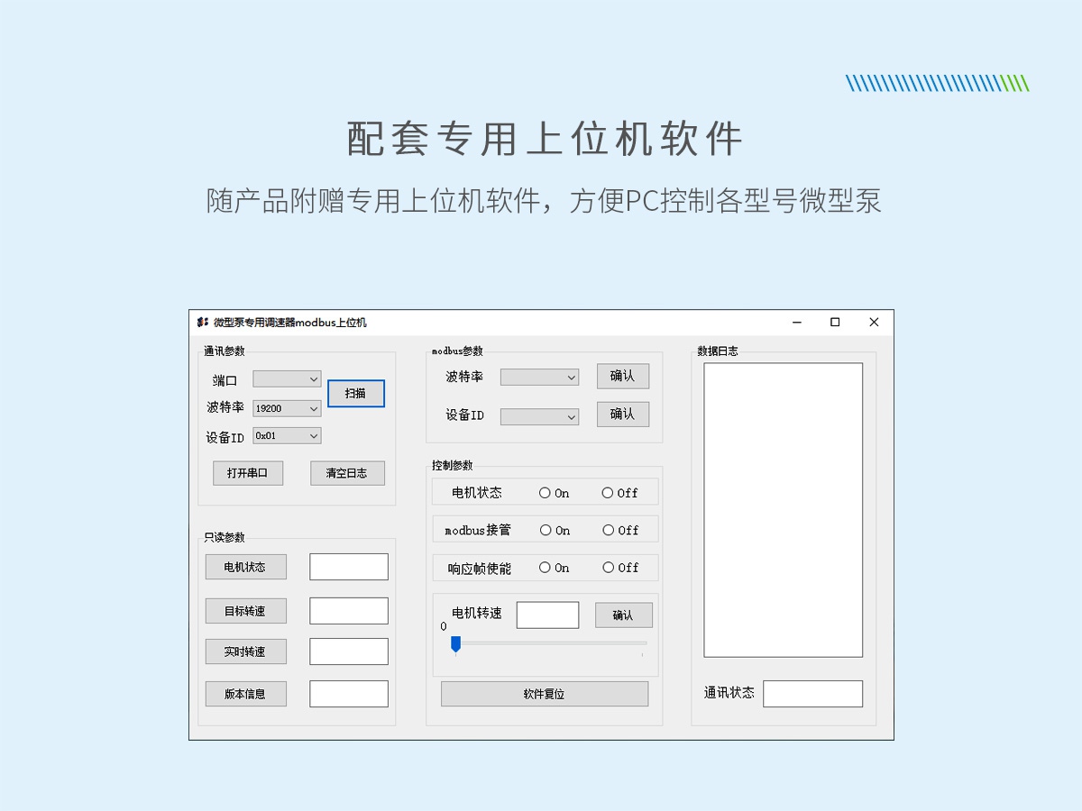Click the 清空日志 clear log button
Image resolution: width=1082 pixels, height=811 pixels.
coord(347,472)
